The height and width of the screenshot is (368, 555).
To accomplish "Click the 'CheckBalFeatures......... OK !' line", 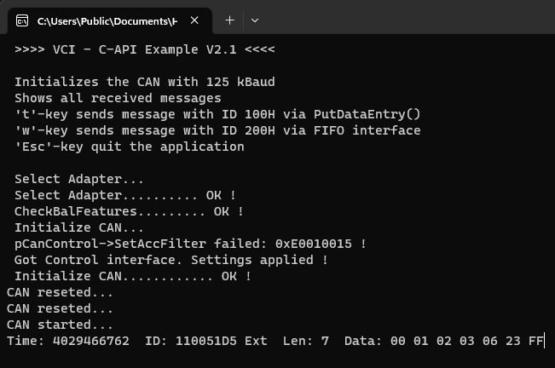I will tap(129, 212).
